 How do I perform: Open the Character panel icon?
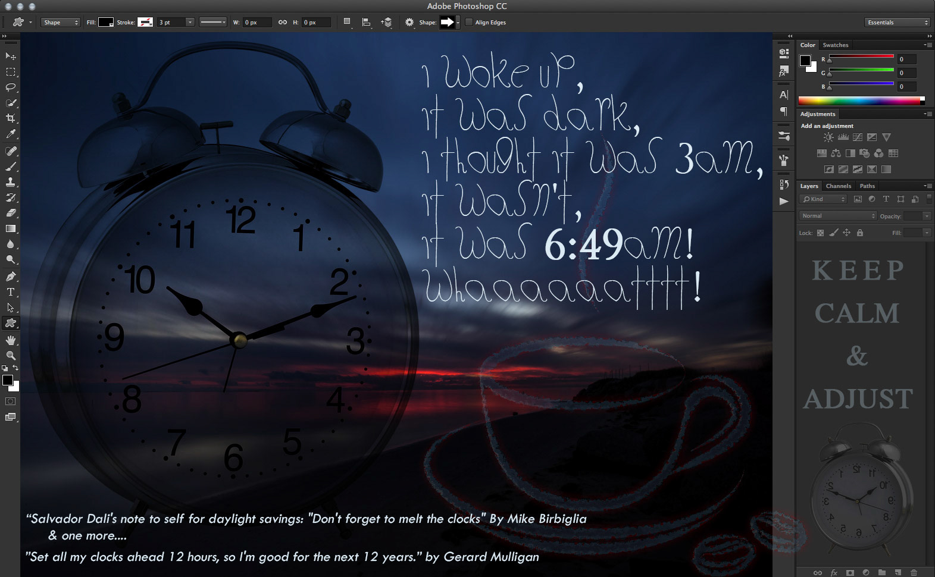(784, 95)
